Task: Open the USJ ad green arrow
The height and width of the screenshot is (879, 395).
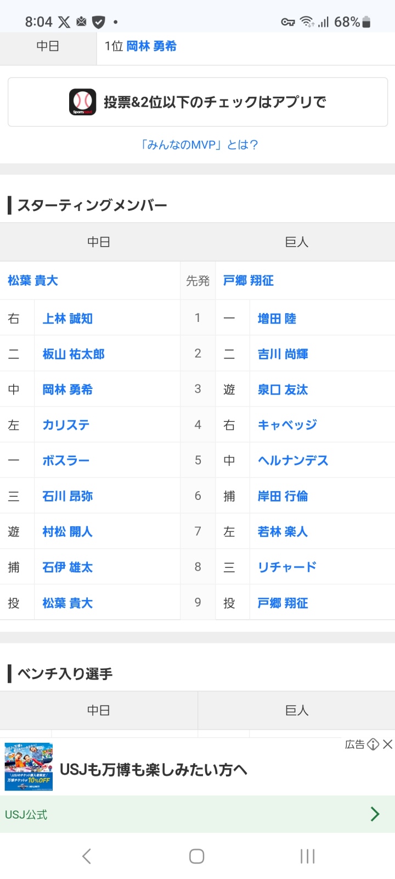Action: tap(375, 814)
